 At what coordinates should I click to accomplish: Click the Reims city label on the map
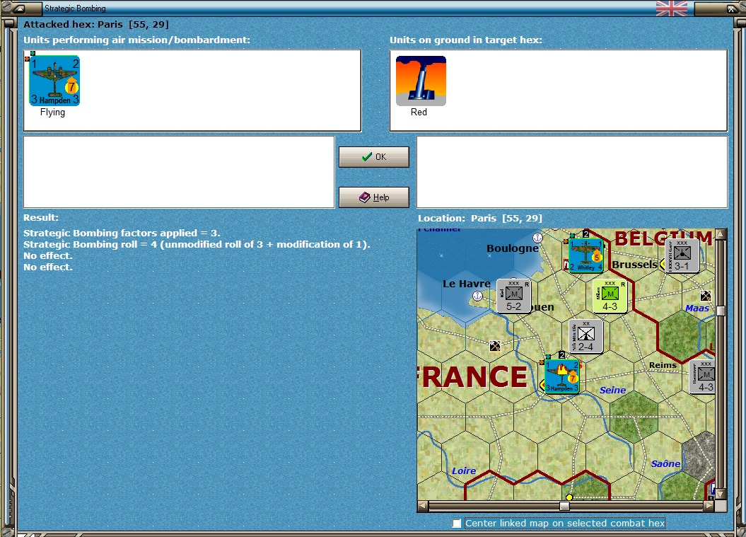click(663, 364)
